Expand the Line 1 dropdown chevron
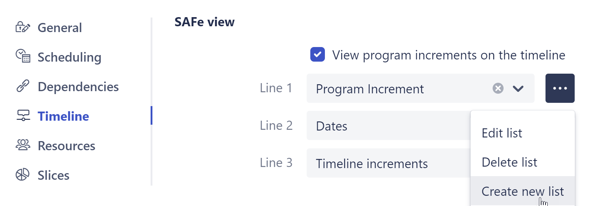 click(x=518, y=88)
